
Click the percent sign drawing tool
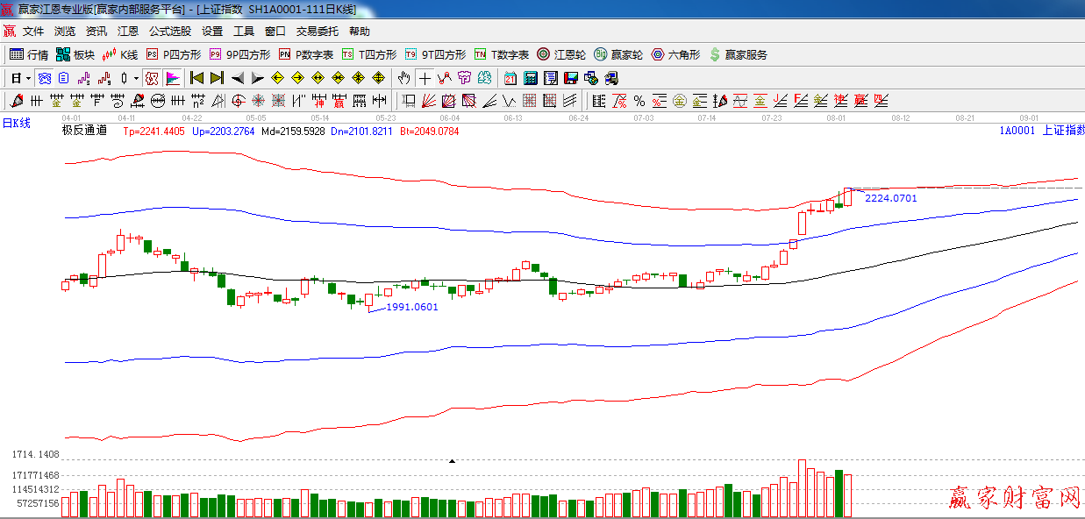639,101
